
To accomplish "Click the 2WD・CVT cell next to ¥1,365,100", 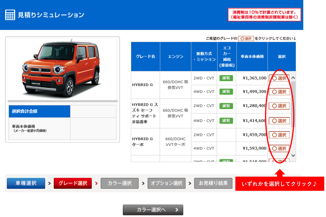I will tap(204, 78).
